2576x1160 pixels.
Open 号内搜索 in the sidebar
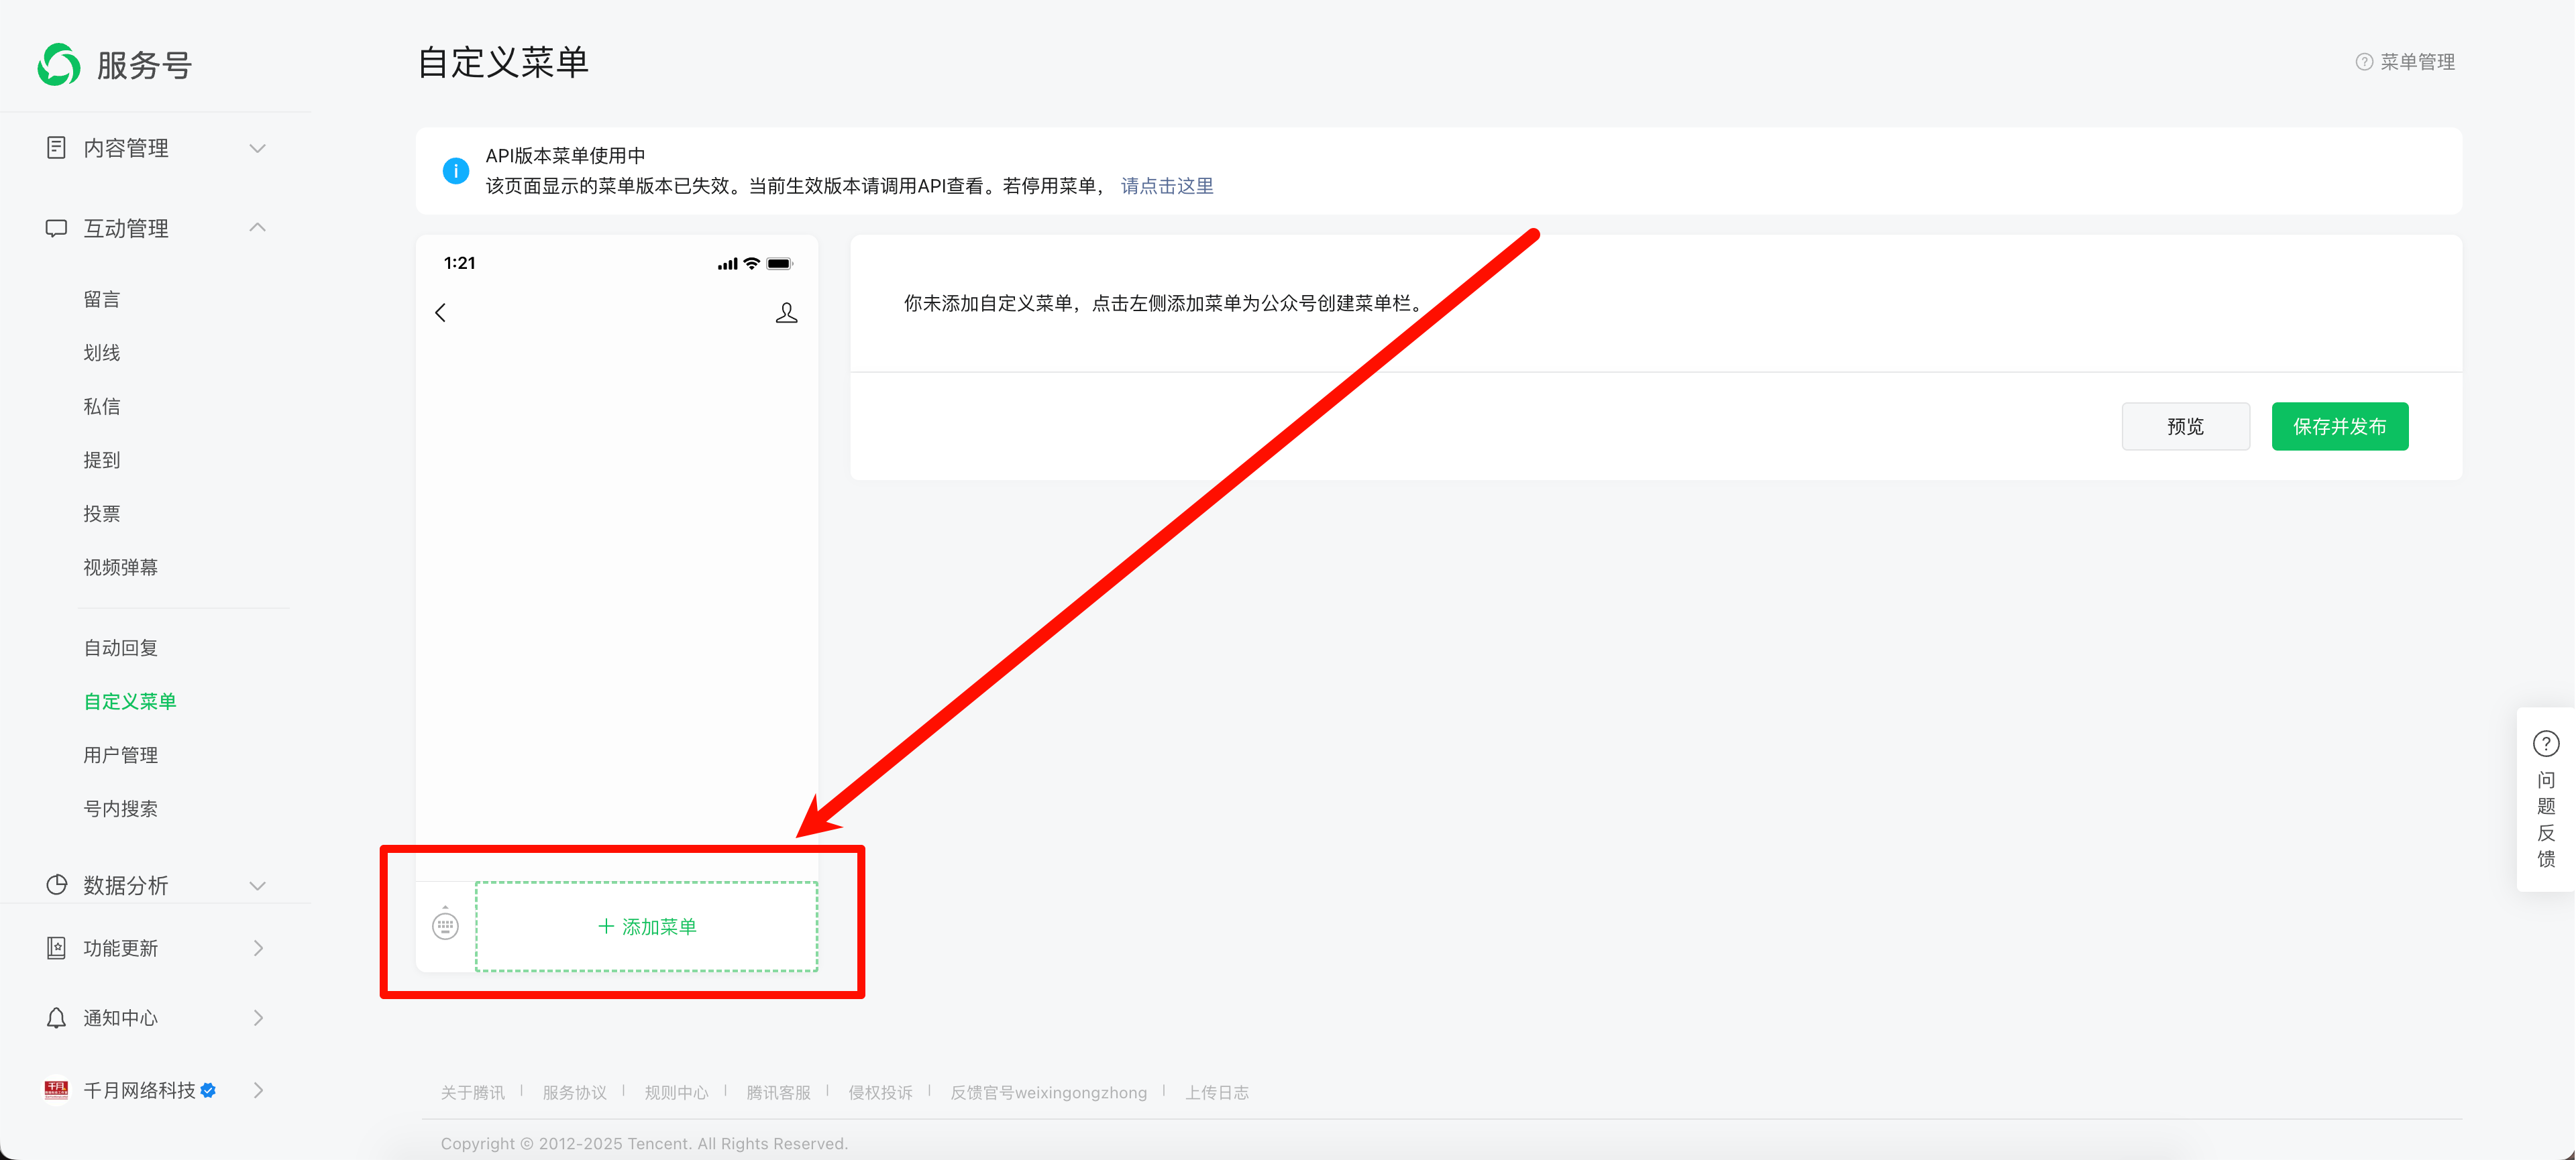tap(121, 809)
